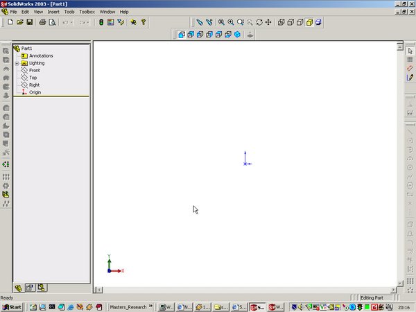Switch to the FeatureManager design tree tab
This screenshot has height=312, width=416.
click(19, 288)
